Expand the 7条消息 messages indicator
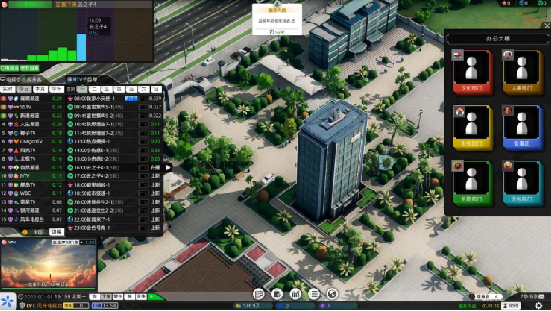This screenshot has height=311, width=551. (x=532, y=296)
